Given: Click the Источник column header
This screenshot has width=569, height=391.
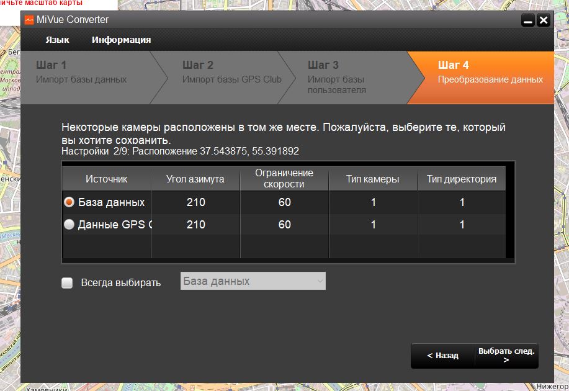Looking at the screenshot, I should click(107, 179).
